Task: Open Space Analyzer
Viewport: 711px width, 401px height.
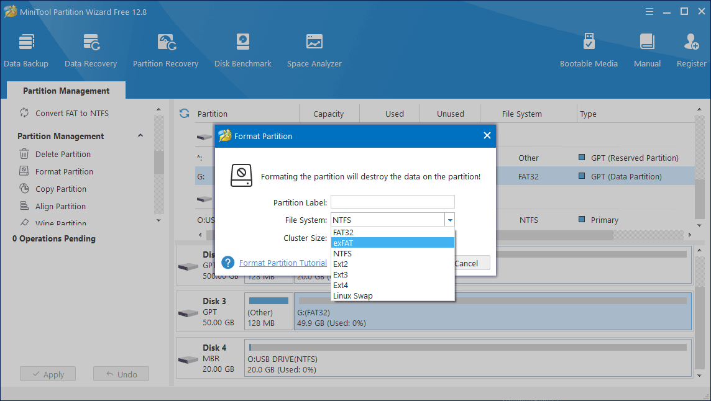Action: click(x=314, y=51)
